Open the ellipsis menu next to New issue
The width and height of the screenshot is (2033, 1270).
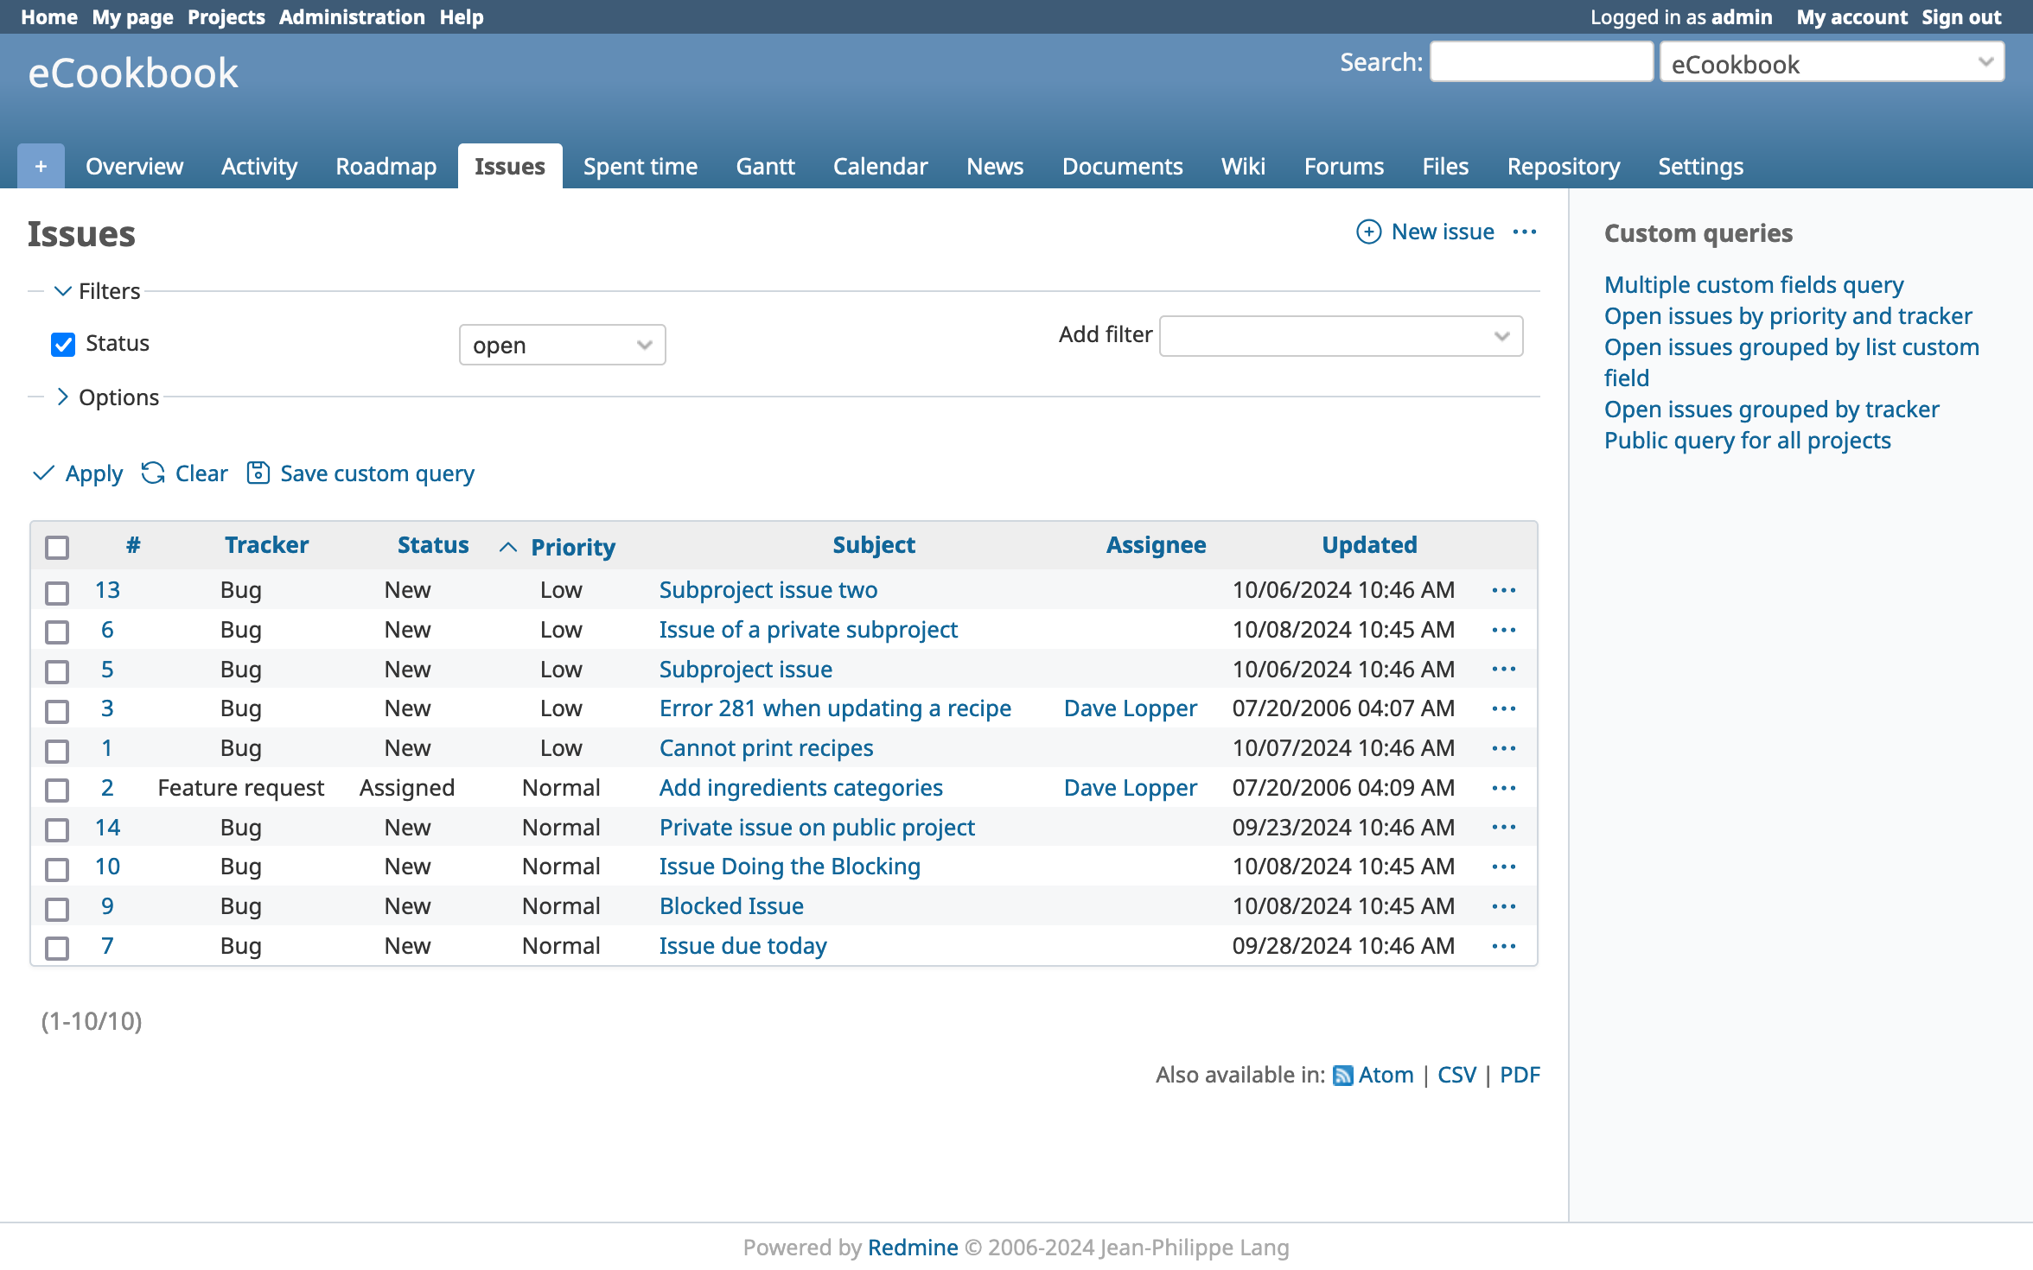(1525, 232)
